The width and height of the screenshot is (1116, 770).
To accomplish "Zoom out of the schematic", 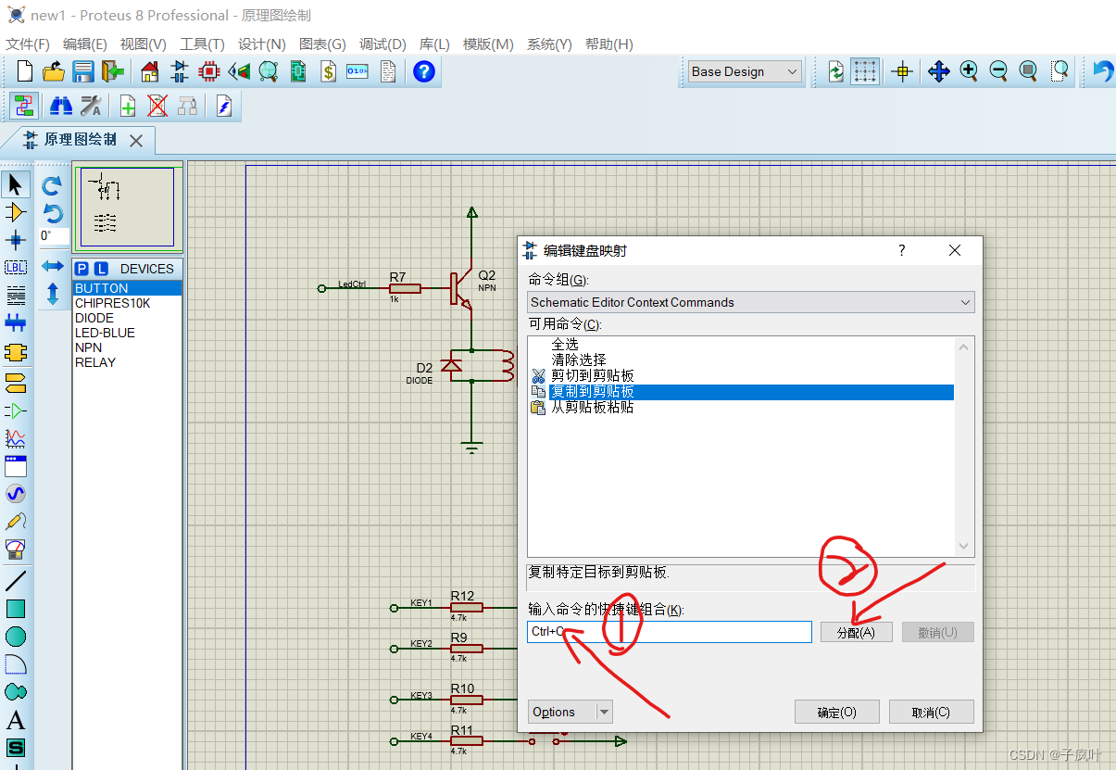I will point(998,71).
